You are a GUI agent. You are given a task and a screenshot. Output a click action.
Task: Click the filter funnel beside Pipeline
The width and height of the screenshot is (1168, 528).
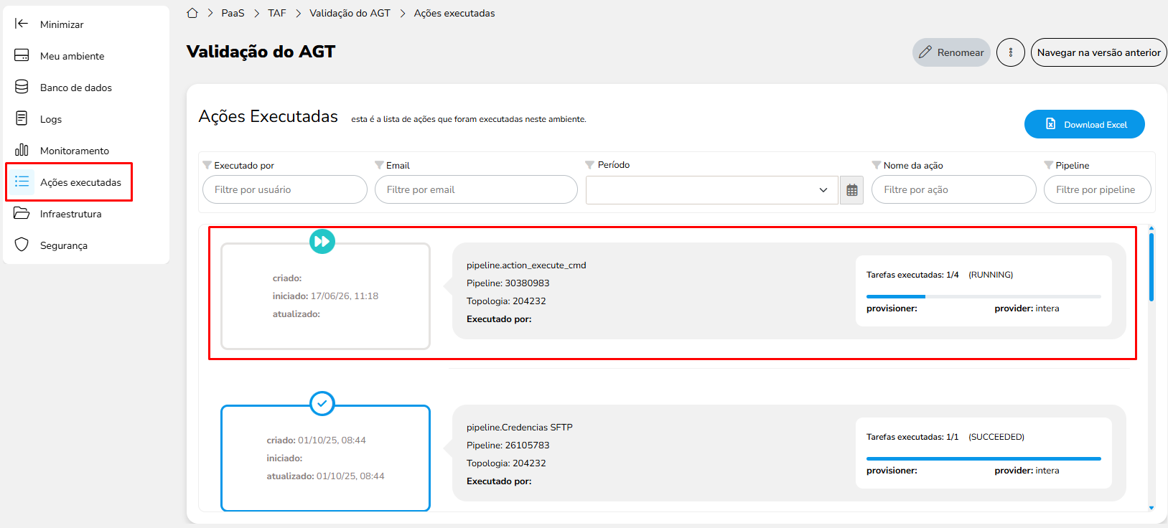(x=1049, y=165)
